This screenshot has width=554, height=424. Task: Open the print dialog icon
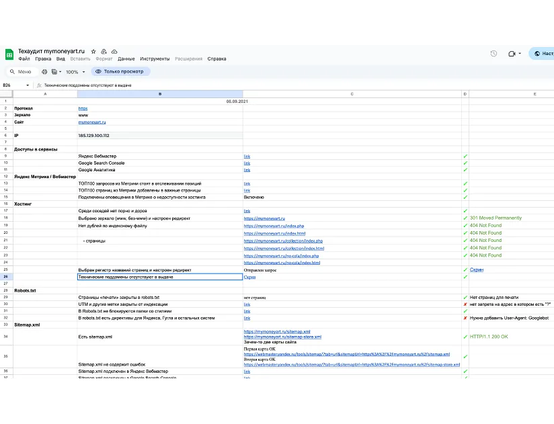click(x=44, y=72)
